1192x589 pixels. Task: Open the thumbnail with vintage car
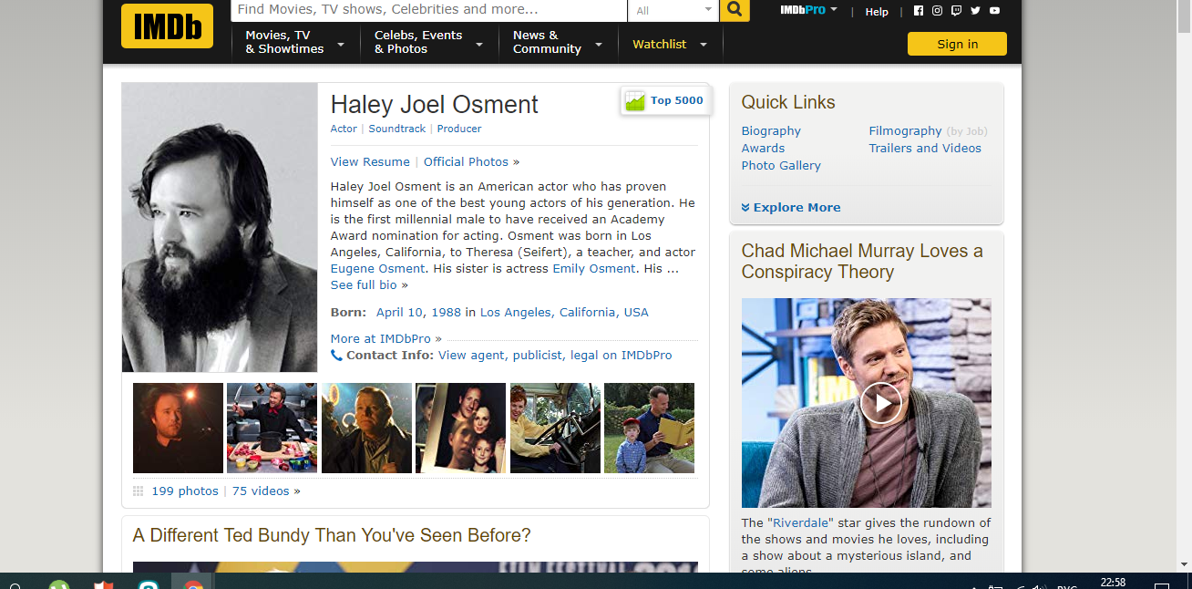coord(555,428)
